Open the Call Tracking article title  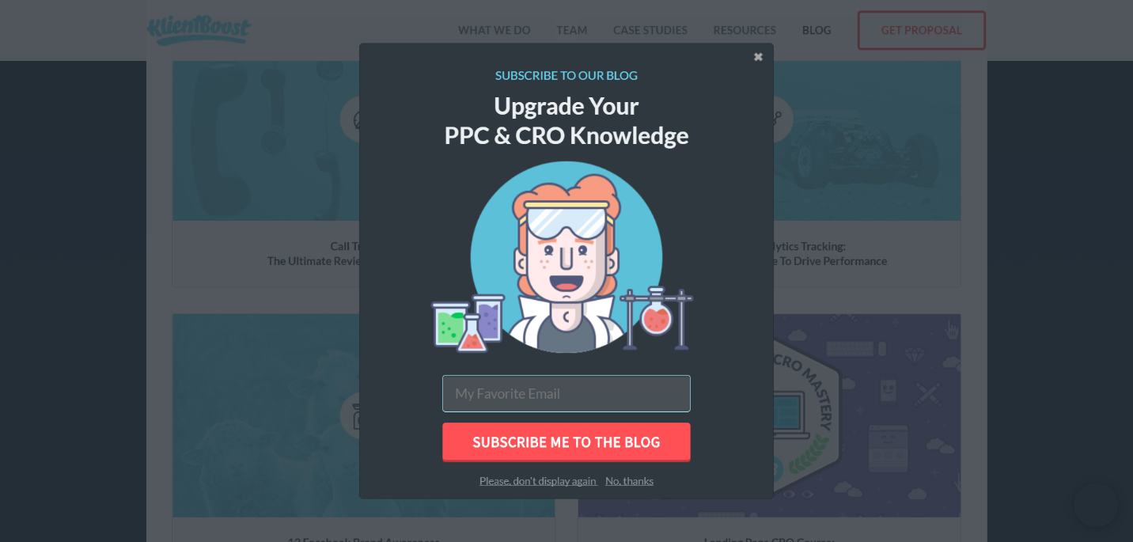click(314, 253)
